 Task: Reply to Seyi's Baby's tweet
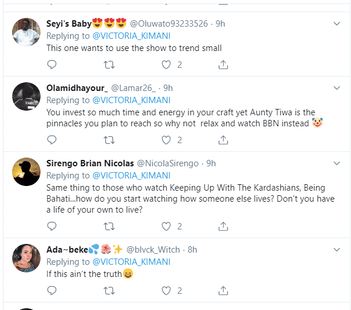[x=52, y=65]
